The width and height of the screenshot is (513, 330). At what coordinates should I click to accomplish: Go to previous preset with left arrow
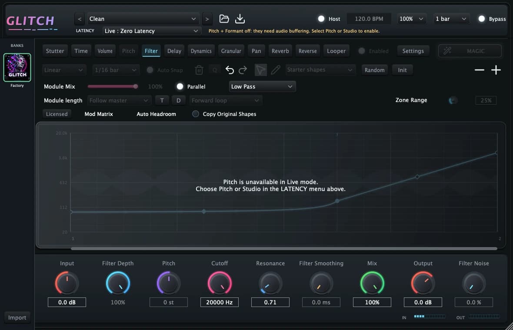(80, 19)
